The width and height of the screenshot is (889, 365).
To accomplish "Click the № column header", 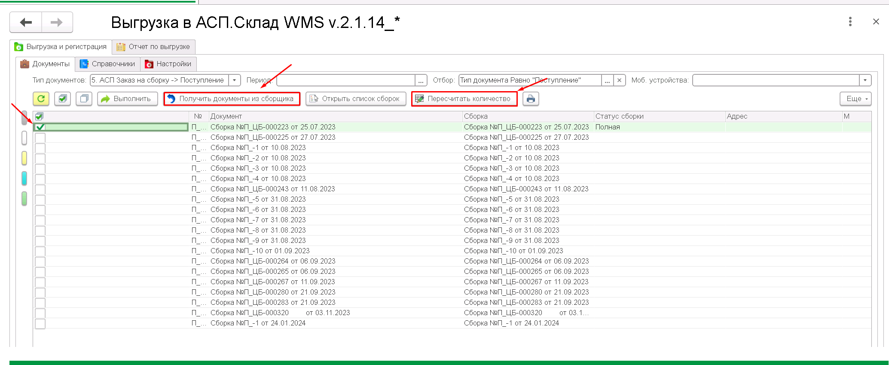I will pyautogui.click(x=199, y=116).
